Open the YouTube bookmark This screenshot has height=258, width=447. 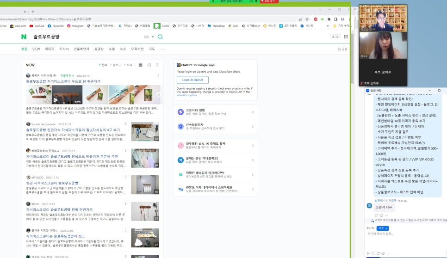click(x=37, y=25)
